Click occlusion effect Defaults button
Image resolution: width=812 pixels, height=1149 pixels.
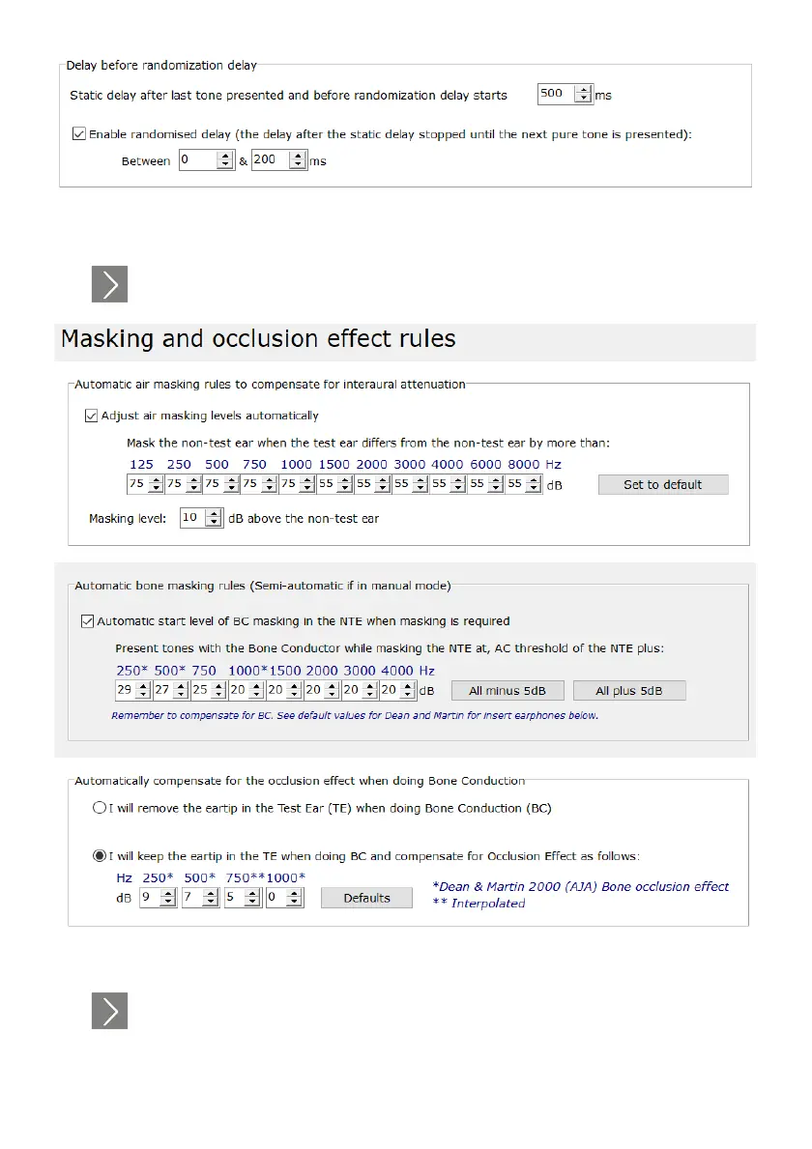[x=366, y=898]
